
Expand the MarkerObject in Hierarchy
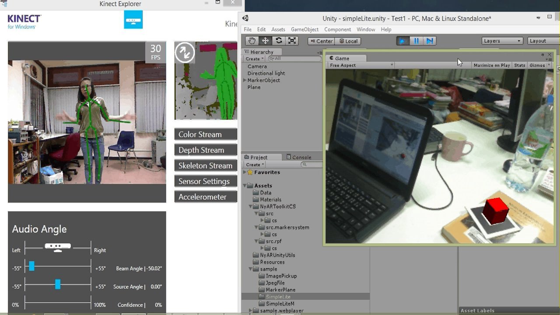(x=245, y=80)
